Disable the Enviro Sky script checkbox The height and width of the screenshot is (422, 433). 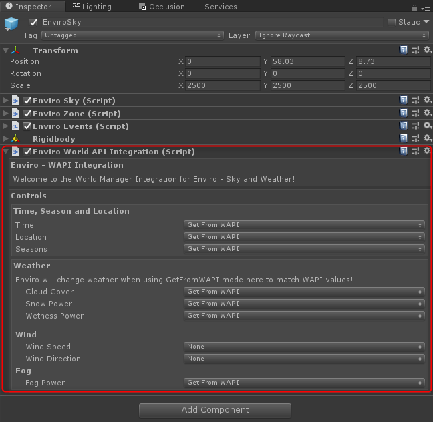tap(27, 101)
